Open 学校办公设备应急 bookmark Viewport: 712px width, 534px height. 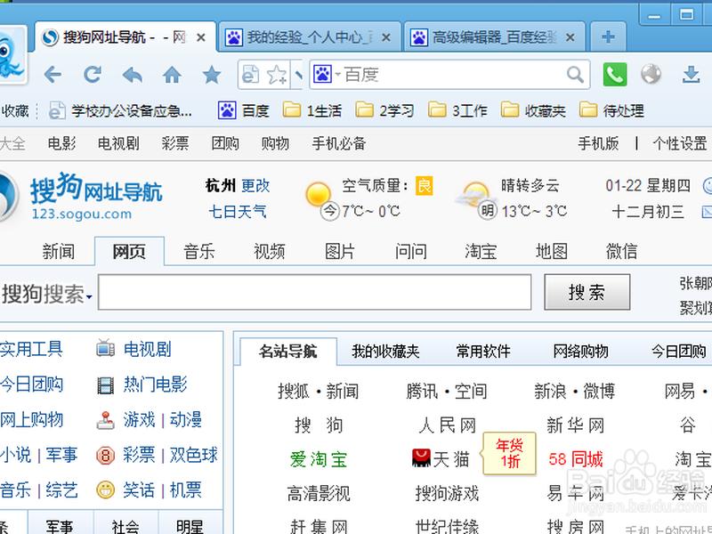click(121, 110)
